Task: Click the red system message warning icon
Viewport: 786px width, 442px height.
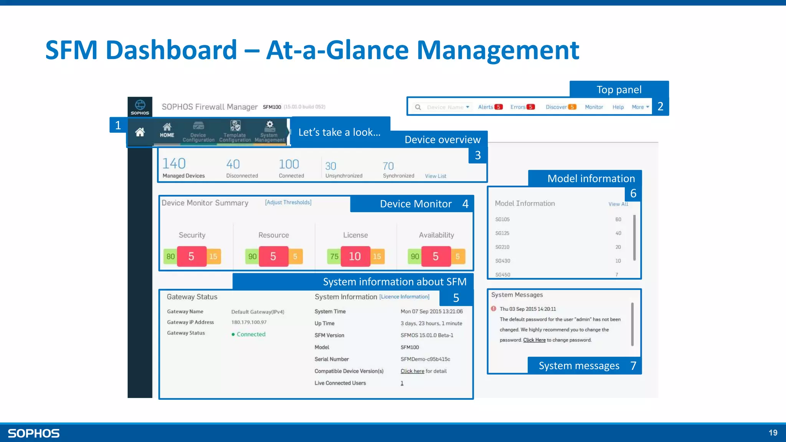Action: point(494,308)
